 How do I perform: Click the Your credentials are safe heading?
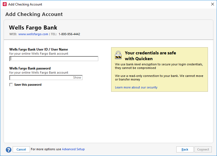point(150,53)
